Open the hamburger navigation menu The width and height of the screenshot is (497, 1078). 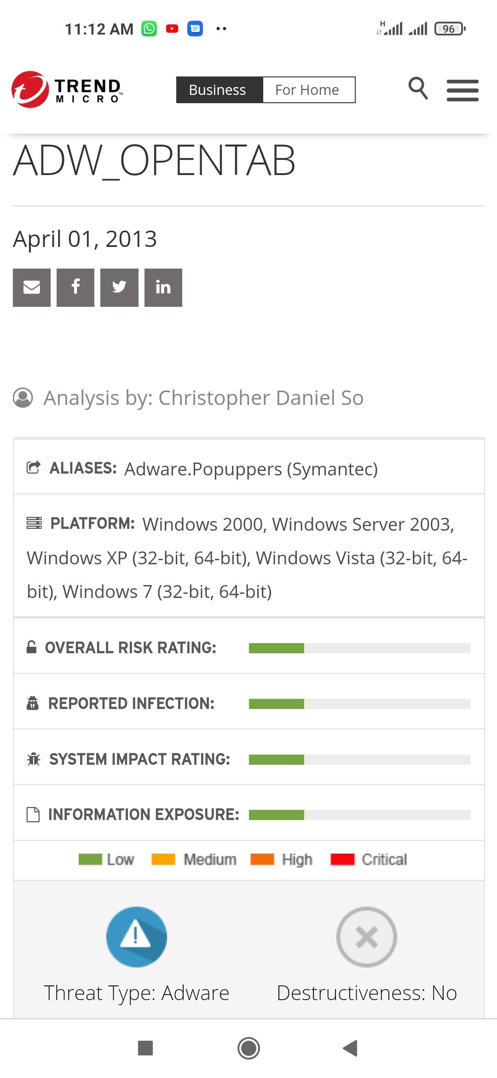click(462, 90)
